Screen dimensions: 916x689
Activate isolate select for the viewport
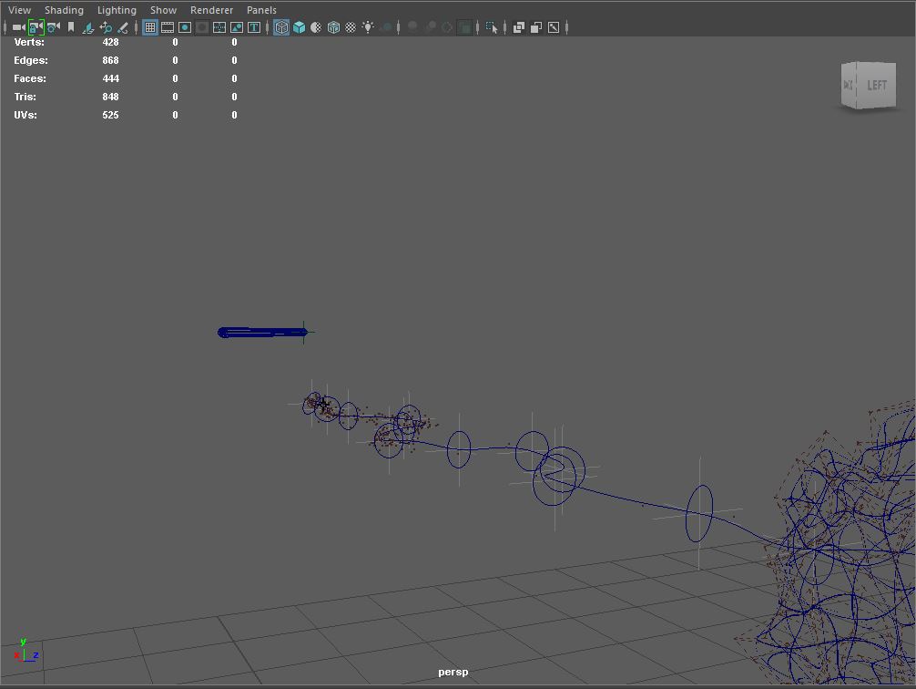tap(493, 27)
